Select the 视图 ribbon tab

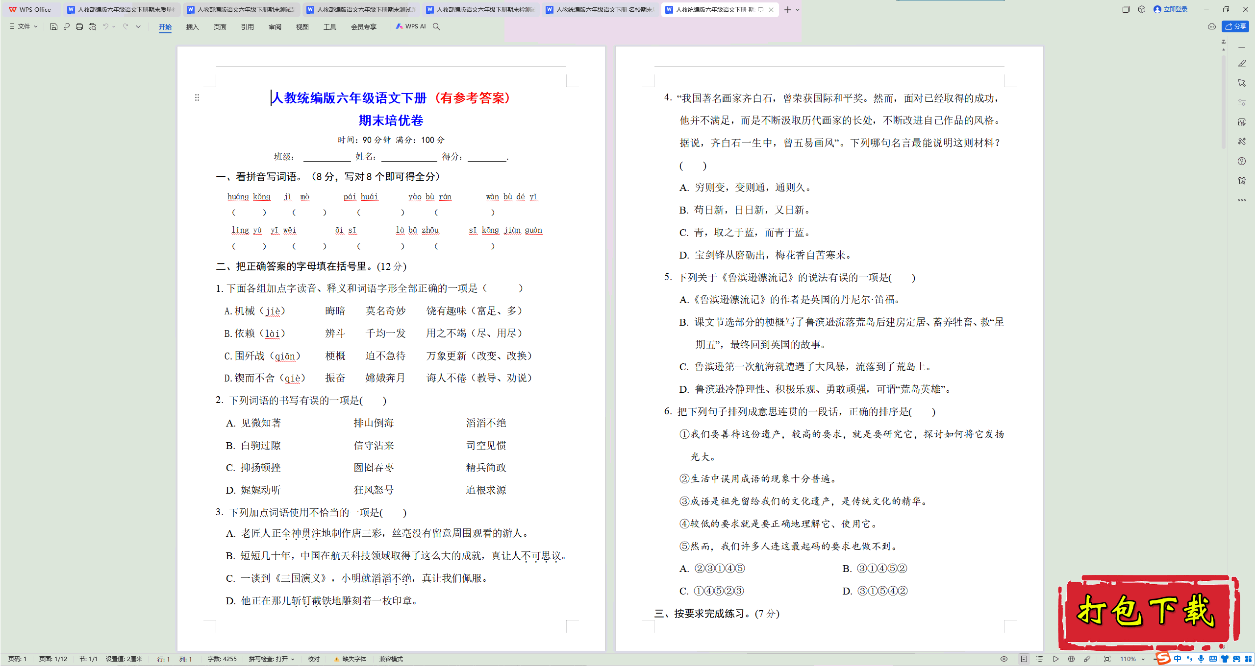pos(302,27)
